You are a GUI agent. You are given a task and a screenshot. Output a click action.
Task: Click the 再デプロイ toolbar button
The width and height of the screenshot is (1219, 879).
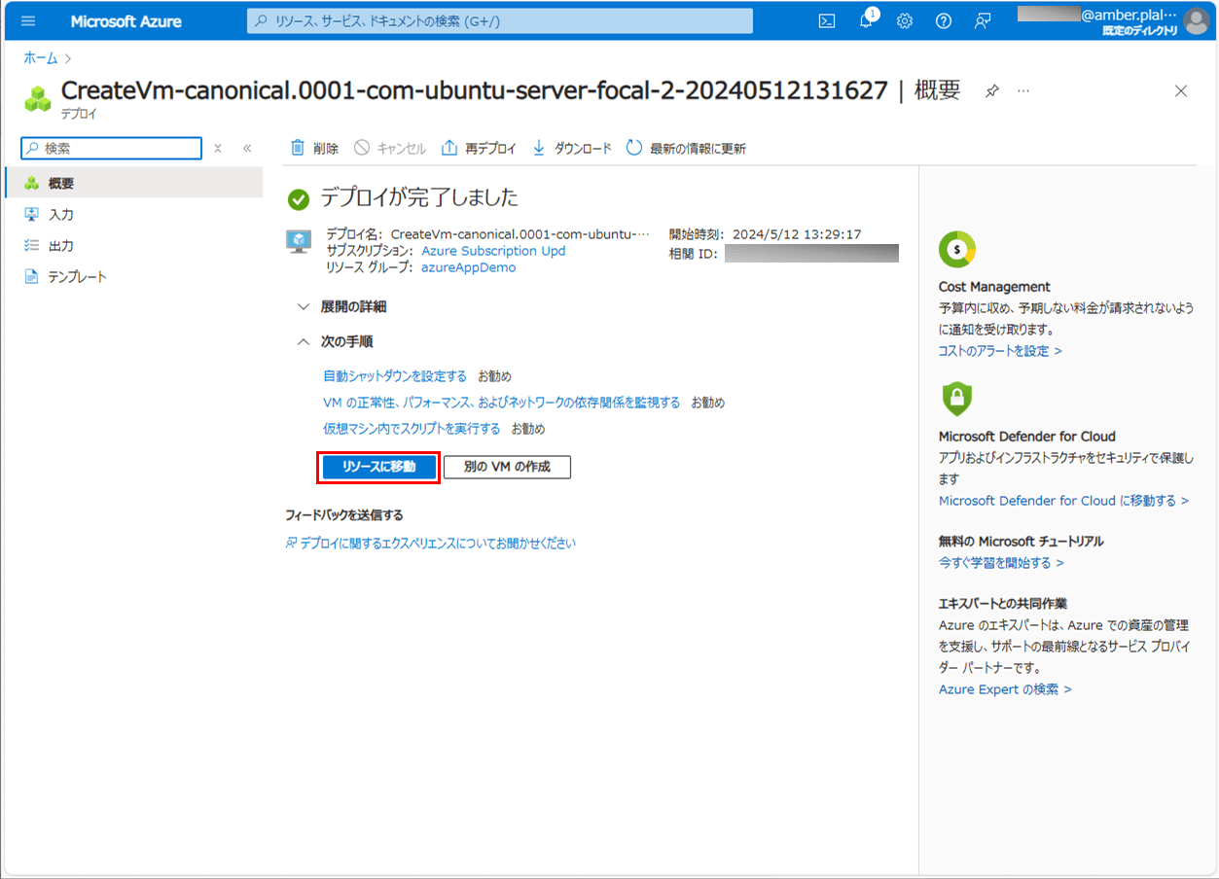479,148
